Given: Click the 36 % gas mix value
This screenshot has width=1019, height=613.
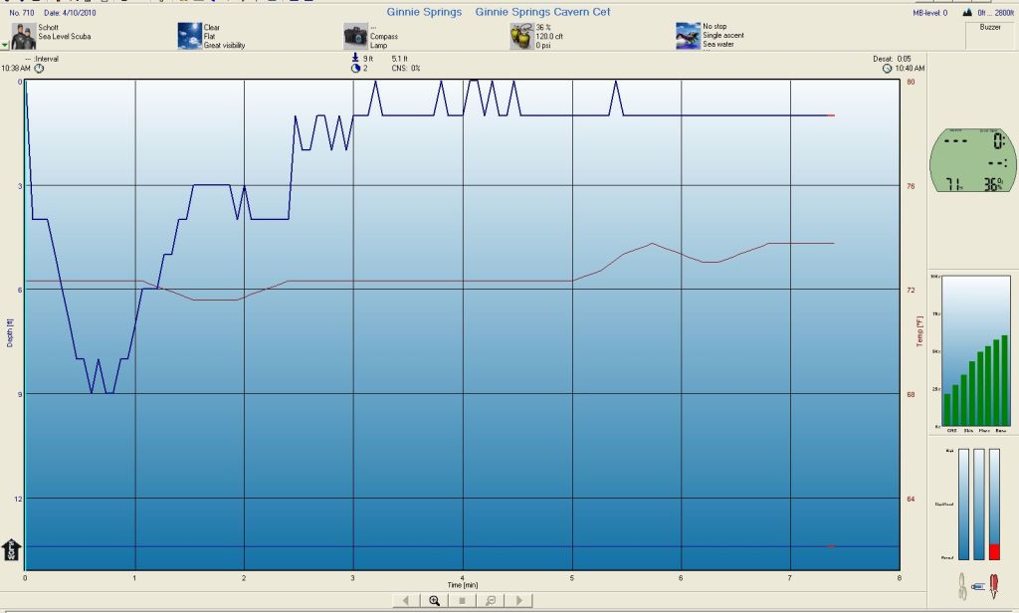Looking at the screenshot, I should [x=543, y=27].
